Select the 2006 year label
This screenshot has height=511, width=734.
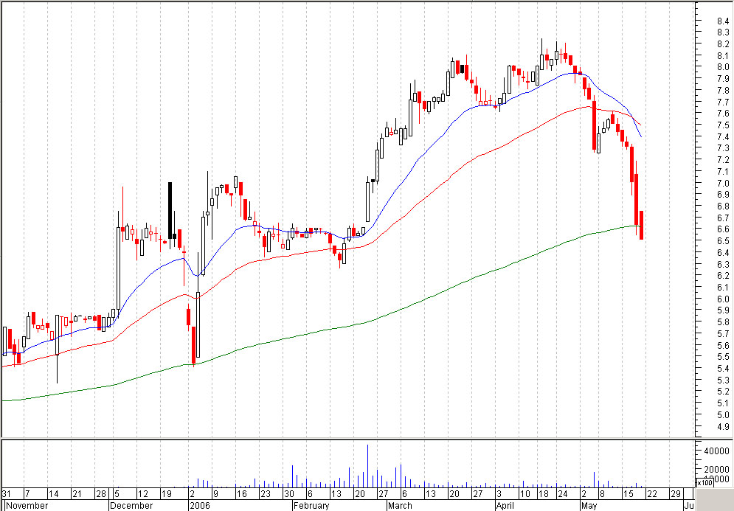point(199,505)
